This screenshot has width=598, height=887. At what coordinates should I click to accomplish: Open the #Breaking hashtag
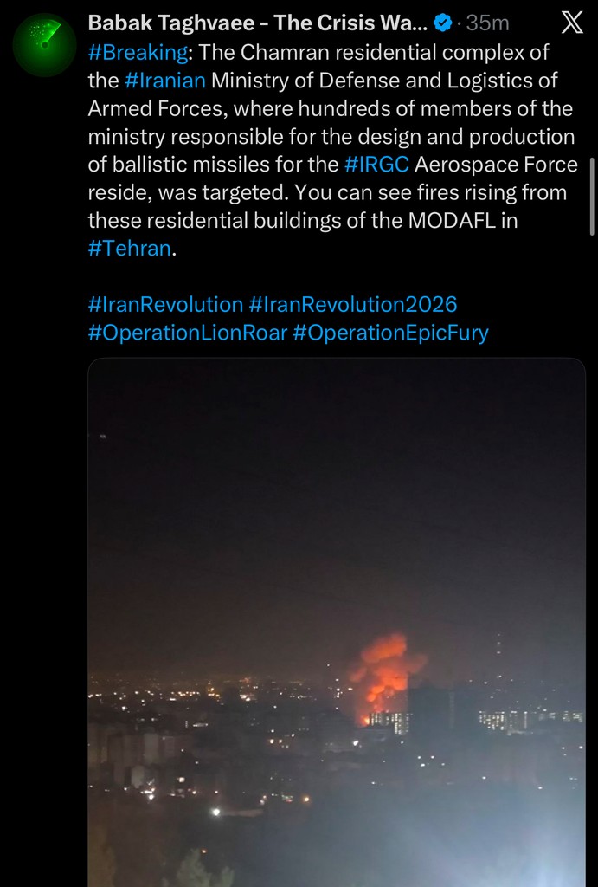tap(138, 52)
